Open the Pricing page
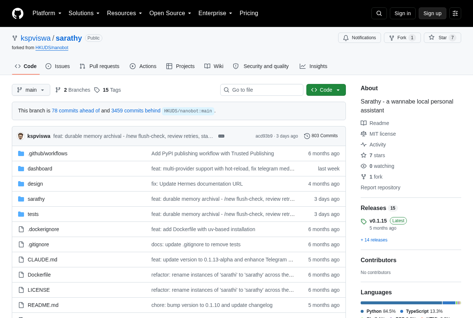Viewport: 473px width, 318px height. coord(249,13)
